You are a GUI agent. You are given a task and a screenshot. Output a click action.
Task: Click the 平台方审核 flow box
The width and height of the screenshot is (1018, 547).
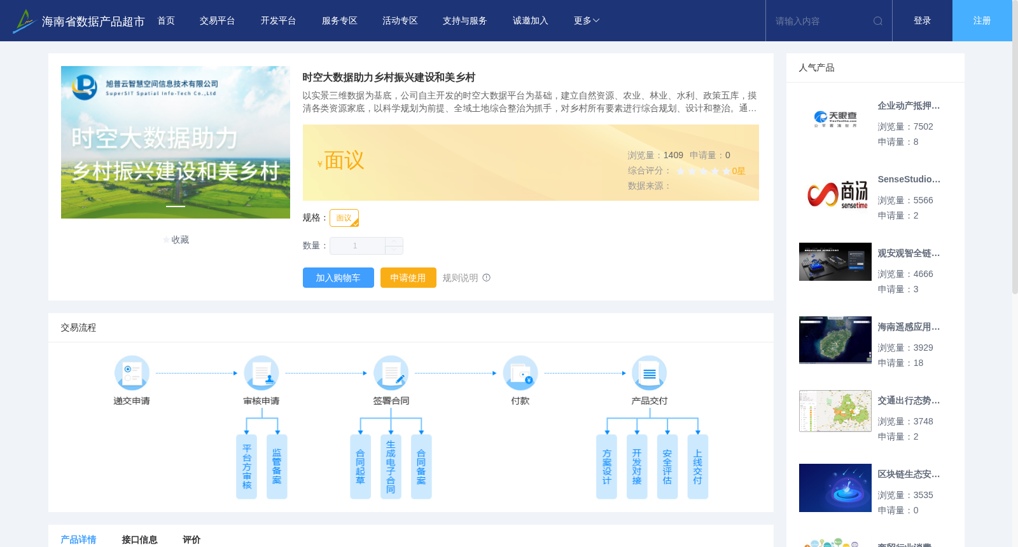coord(246,467)
